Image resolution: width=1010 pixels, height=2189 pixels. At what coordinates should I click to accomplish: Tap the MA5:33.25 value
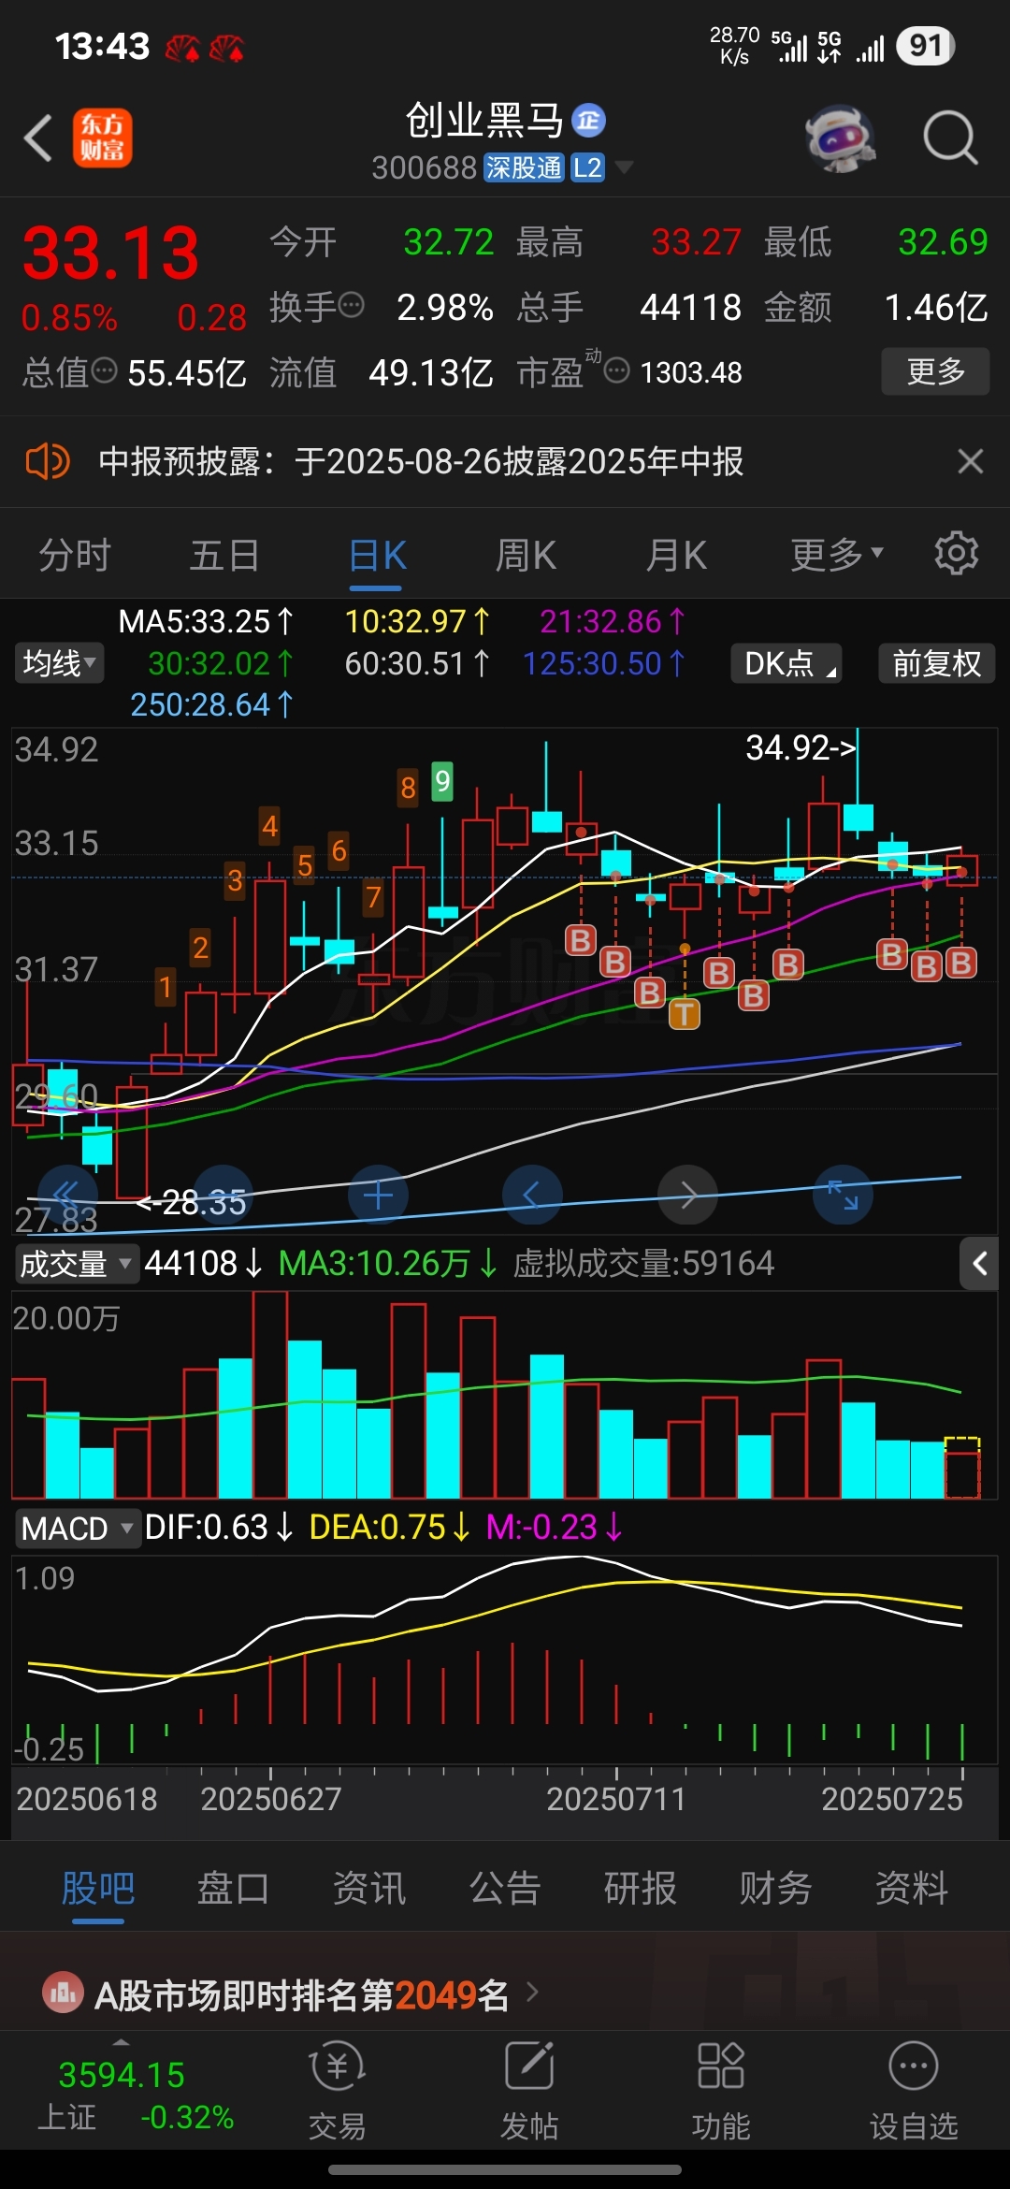[x=206, y=621]
